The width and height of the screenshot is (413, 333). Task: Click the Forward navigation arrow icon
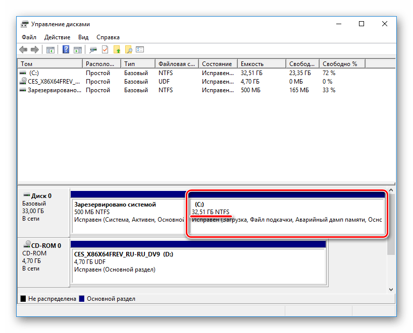tap(34, 49)
